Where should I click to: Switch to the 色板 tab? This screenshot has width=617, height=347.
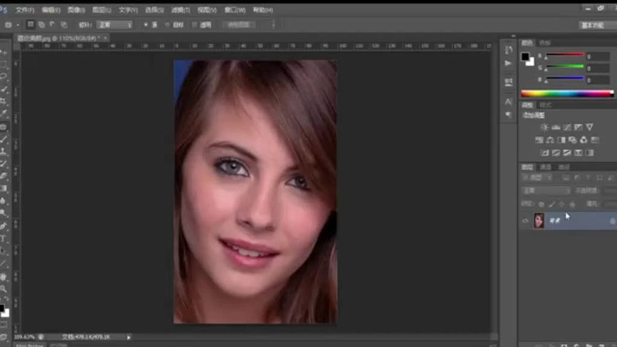click(x=545, y=42)
